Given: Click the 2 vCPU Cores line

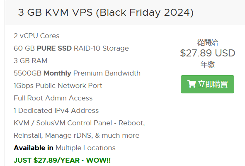Looking at the screenshot, I should (x=36, y=36).
